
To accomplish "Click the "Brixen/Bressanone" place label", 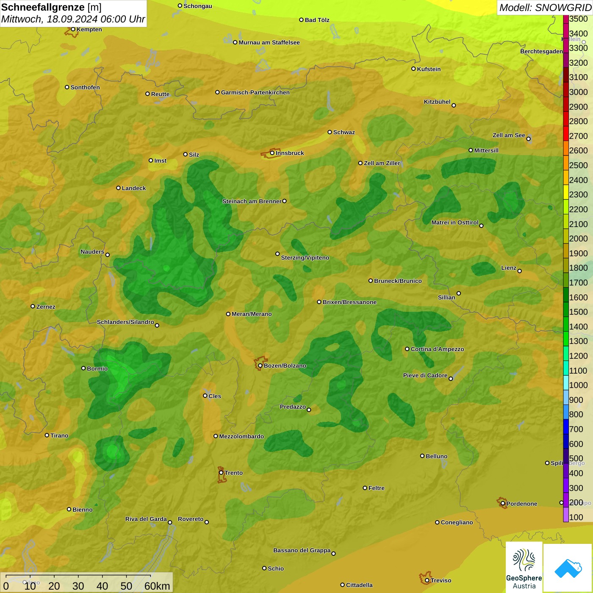I will click(349, 302).
